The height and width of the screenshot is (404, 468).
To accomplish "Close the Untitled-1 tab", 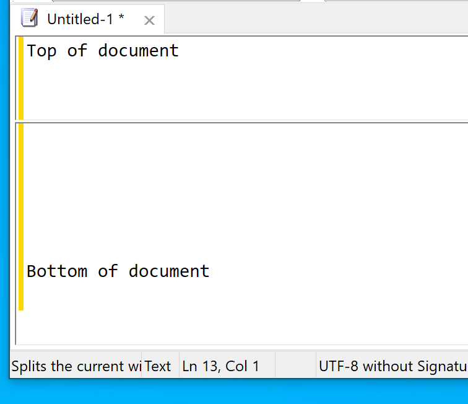I will 149,20.
